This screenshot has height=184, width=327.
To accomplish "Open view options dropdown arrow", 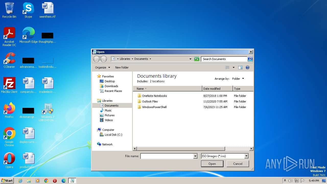I will click(x=233, y=67).
